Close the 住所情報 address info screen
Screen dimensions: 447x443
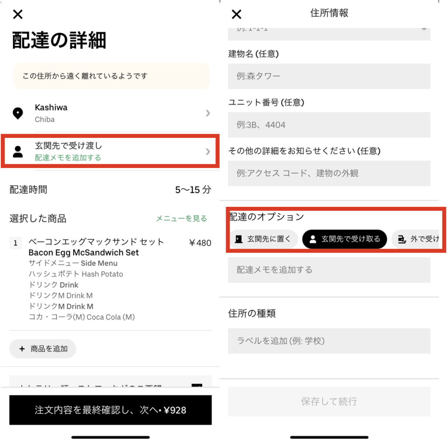coord(236,14)
